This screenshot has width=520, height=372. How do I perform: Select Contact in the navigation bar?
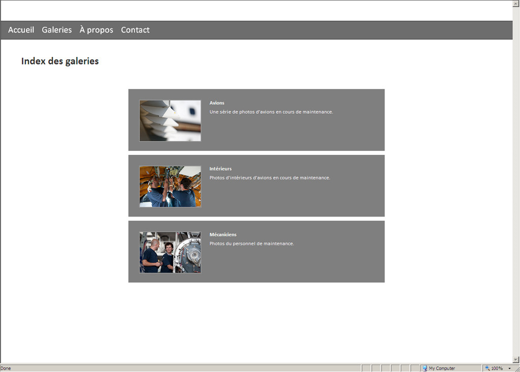135,30
